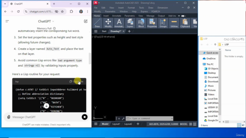Viewport: 246px width, 138px height.
Task: Stop ChatGPT response generation
Action: pos(85,117)
